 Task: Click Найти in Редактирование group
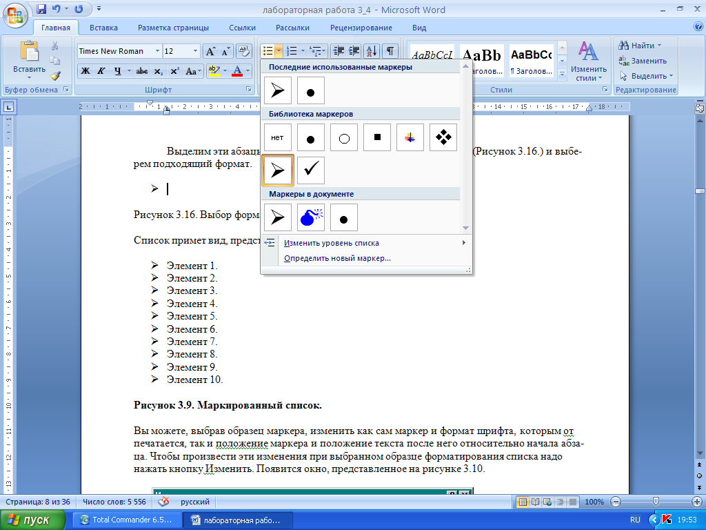641,46
